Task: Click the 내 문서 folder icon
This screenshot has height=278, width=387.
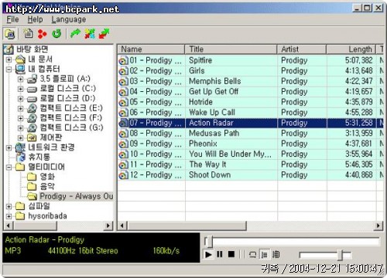Action: (x=20, y=59)
